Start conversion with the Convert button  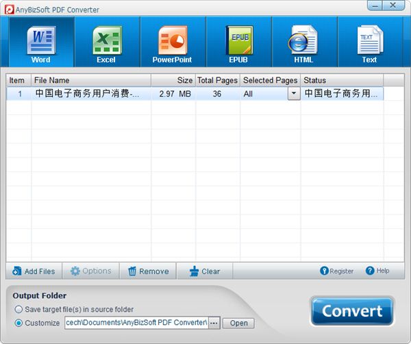coord(352,311)
